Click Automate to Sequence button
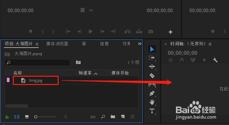The image size is (229, 125). coord(93,117)
